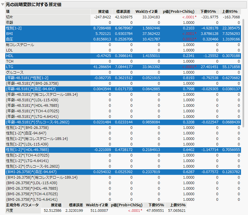Select the 血圧 term row
The width and height of the screenshot is (248, 215).
(123, 39)
